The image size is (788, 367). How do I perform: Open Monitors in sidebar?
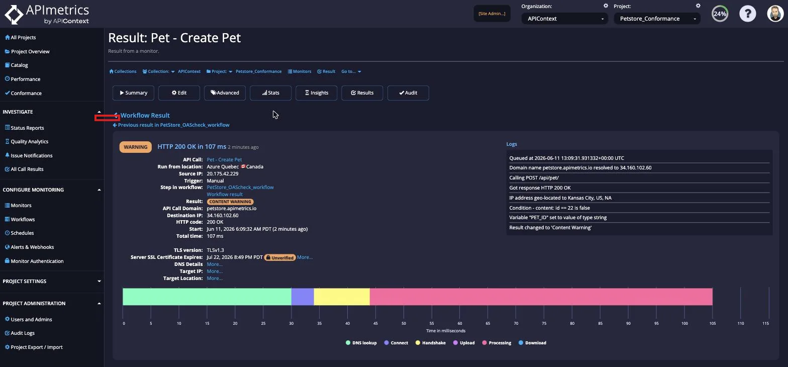coord(18,205)
